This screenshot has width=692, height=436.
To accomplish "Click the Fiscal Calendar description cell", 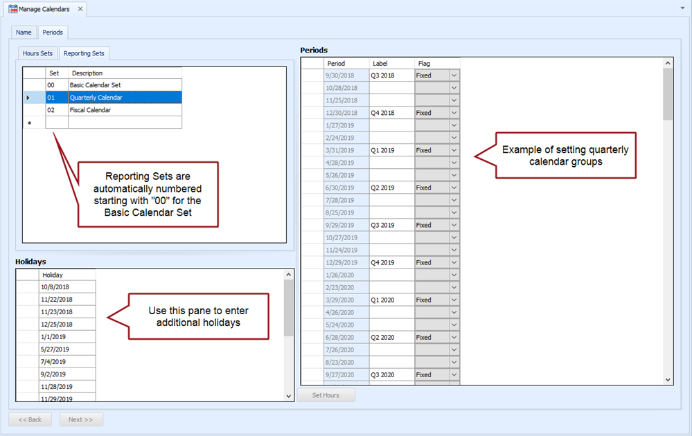I will coord(125,110).
